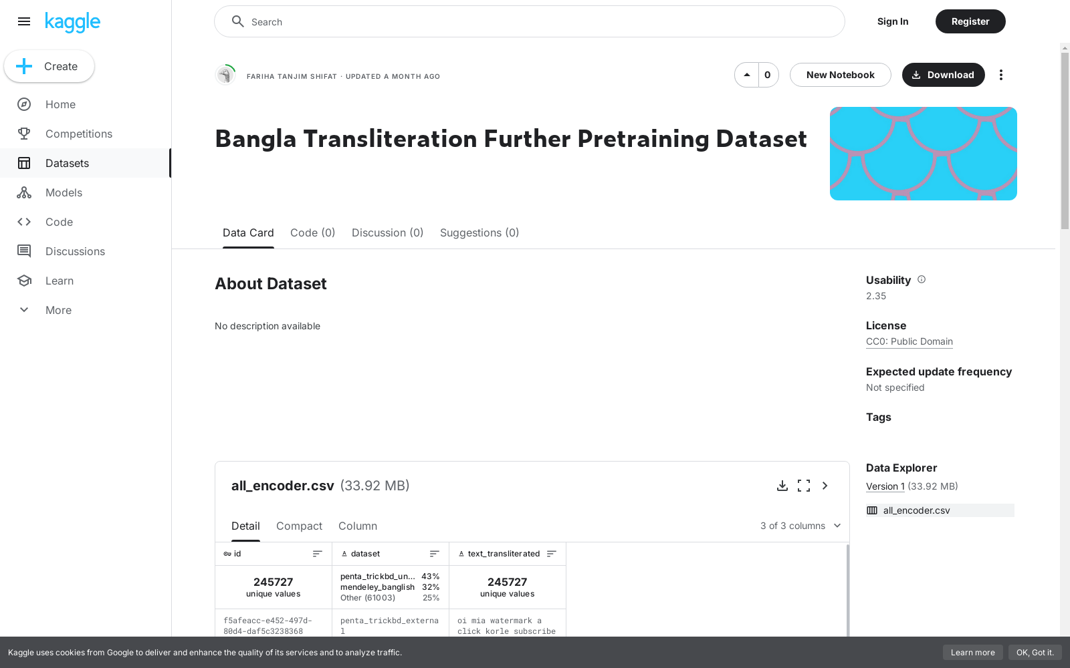The width and height of the screenshot is (1070, 668).
Task: Click the upvote arrow icon
Action: click(747, 75)
